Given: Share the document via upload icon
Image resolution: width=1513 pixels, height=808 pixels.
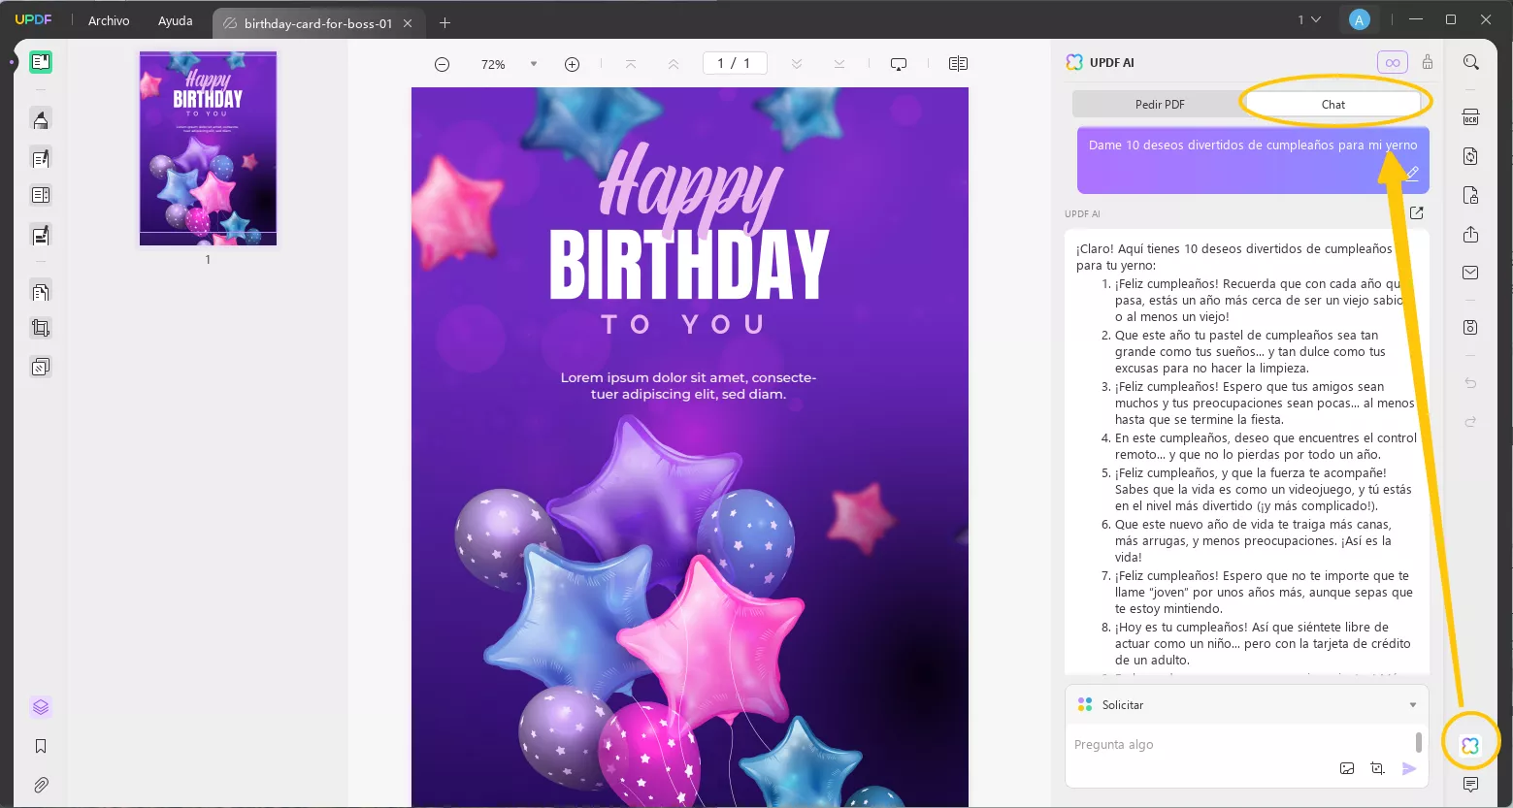Looking at the screenshot, I should (x=1471, y=235).
